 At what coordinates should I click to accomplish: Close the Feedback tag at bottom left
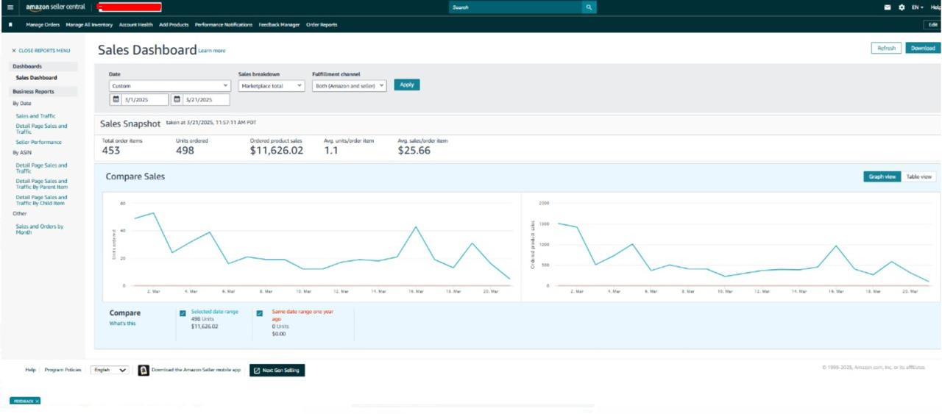pos(38,401)
